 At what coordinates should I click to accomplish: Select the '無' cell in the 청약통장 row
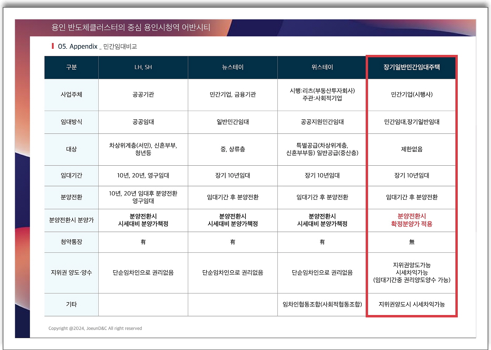412,242
